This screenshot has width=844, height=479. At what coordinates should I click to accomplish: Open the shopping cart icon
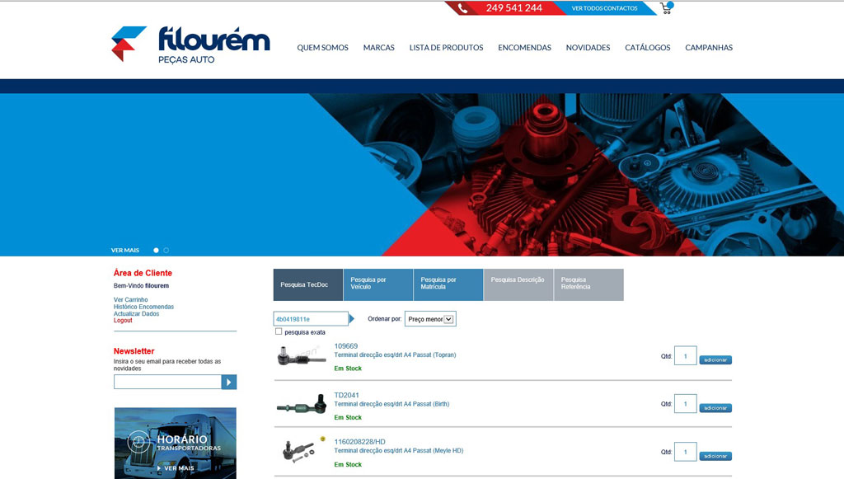pyautogui.click(x=666, y=8)
